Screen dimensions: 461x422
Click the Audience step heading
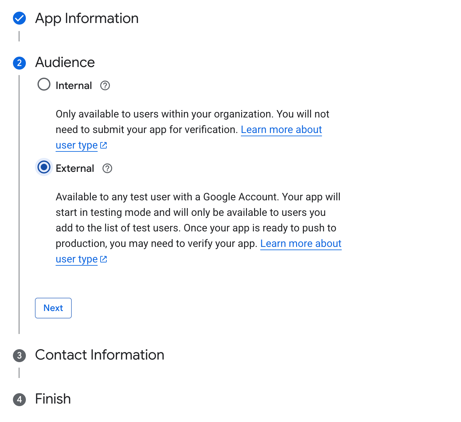(x=65, y=62)
